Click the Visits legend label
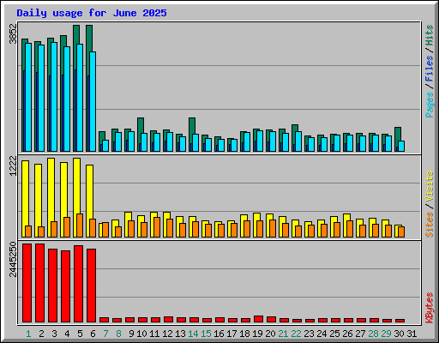This screenshot has height=343, width=439. (x=429, y=186)
